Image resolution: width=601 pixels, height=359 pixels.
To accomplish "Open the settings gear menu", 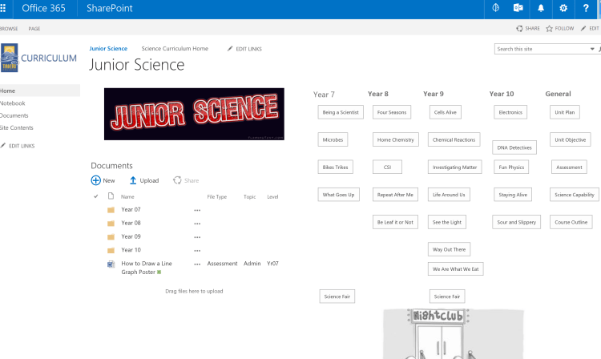I will click(563, 9).
